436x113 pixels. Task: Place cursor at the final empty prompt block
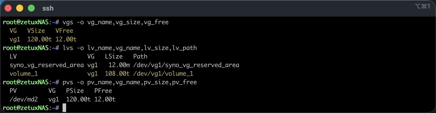[64, 108]
